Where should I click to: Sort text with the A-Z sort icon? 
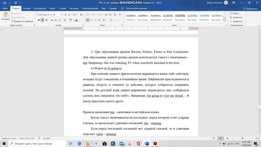115,15
